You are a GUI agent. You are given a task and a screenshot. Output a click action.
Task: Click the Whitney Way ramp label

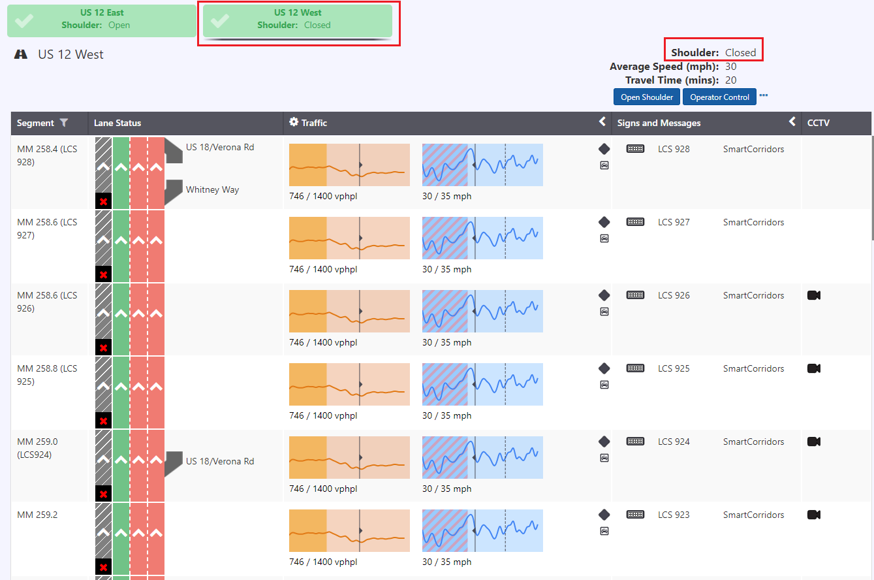(212, 189)
